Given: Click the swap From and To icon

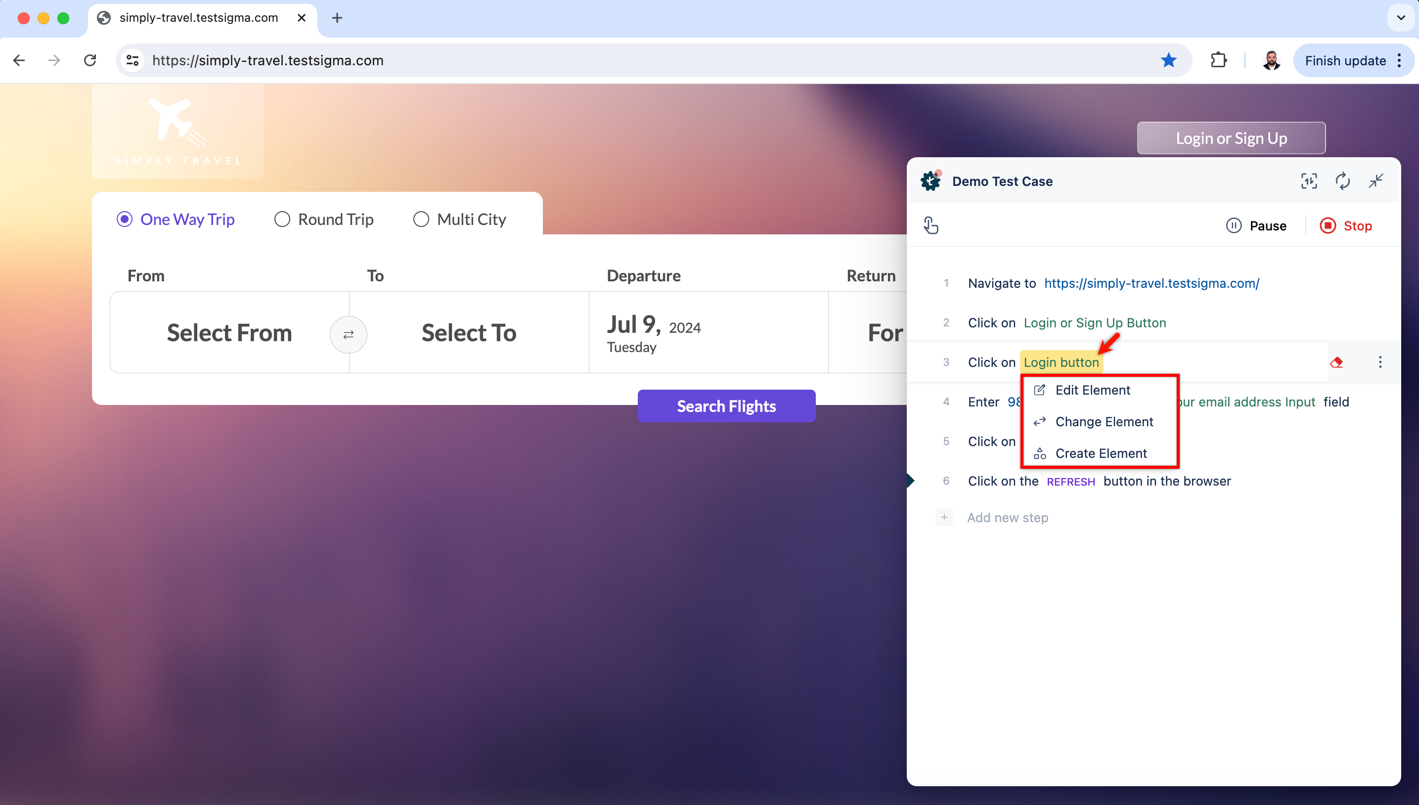Looking at the screenshot, I should (x=348, y=334).
